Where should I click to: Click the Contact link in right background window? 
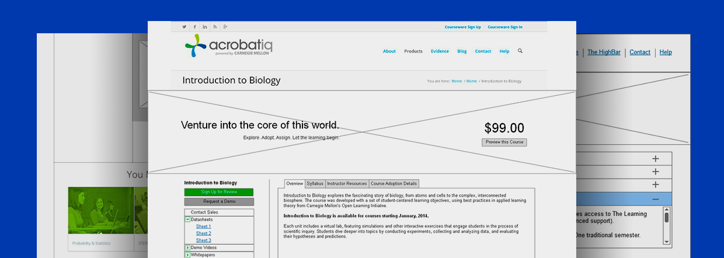pyautogui.click(x=640, y=53)
